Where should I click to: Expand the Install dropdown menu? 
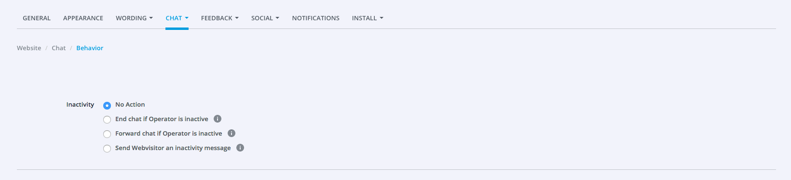click(x=368, y=18)
